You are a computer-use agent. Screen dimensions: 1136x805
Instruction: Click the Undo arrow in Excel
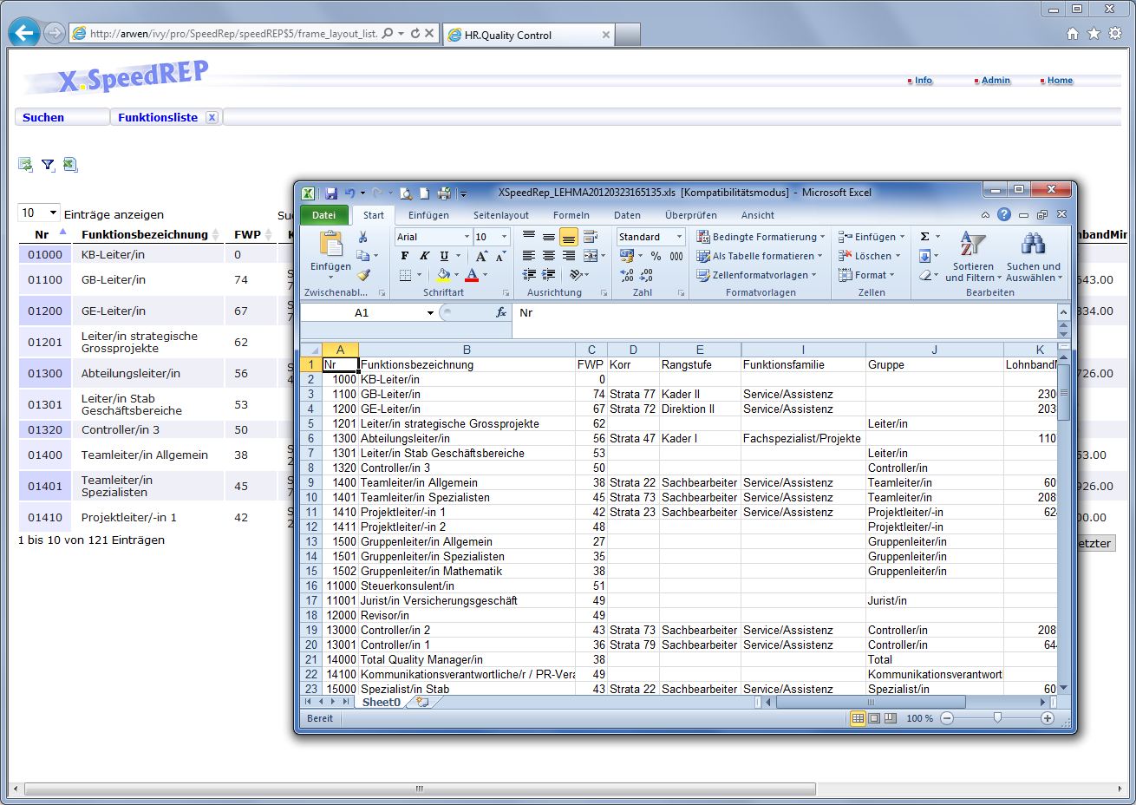[x=349, y=193]
